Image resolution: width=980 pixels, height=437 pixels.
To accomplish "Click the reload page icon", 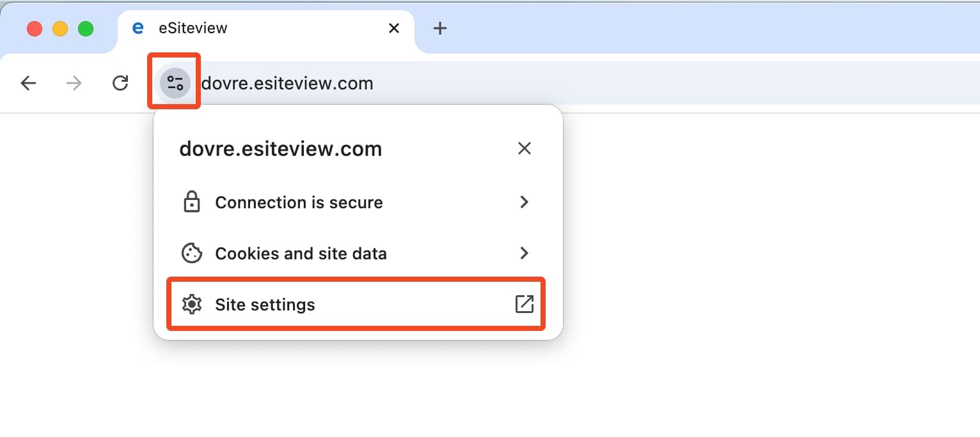I will [x=120, y=82].
